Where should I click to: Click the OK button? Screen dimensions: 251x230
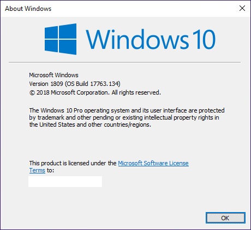[225, 217]
